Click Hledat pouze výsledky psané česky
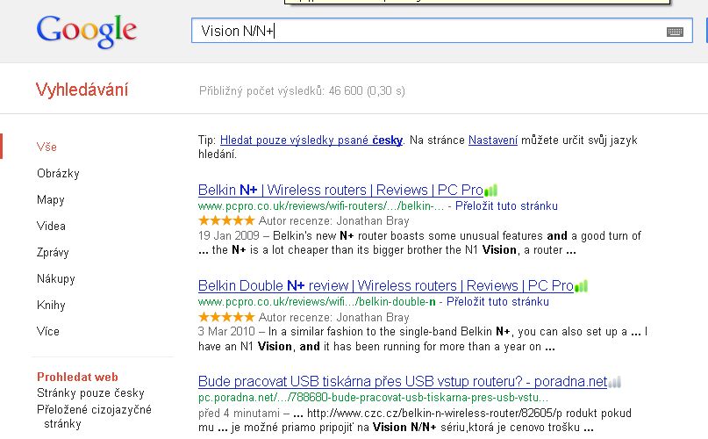The image size is (708, 439). click(311, 140)
